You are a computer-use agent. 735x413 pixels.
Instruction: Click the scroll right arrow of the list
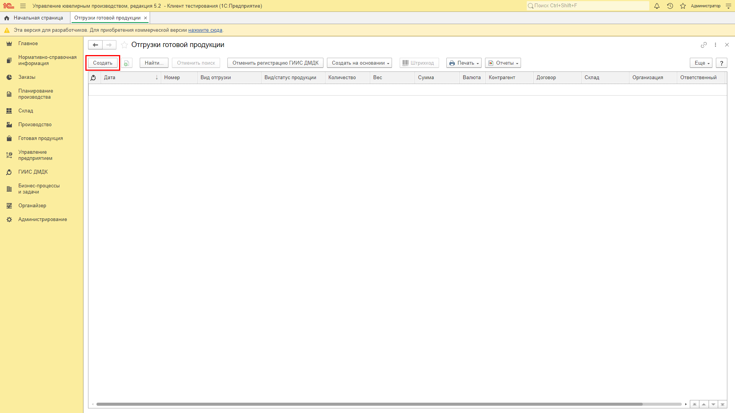coord(686,404)
